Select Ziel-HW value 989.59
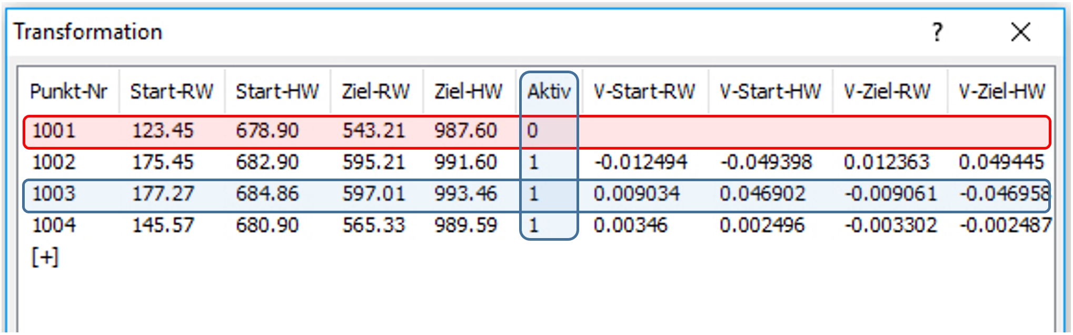The image size is (1073, 335). click(465, 225)
